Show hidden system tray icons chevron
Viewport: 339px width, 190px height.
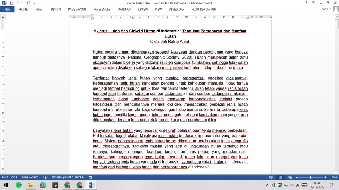click(268, 185)
